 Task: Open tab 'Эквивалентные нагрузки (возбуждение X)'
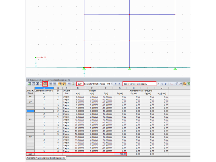(x=46, y=158)
